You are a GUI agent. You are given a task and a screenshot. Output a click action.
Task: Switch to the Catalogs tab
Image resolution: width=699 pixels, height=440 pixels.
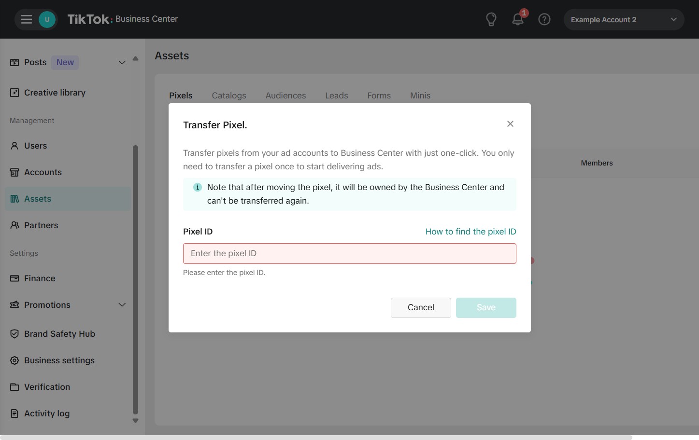pyautogui.click(x=228, y=96)
